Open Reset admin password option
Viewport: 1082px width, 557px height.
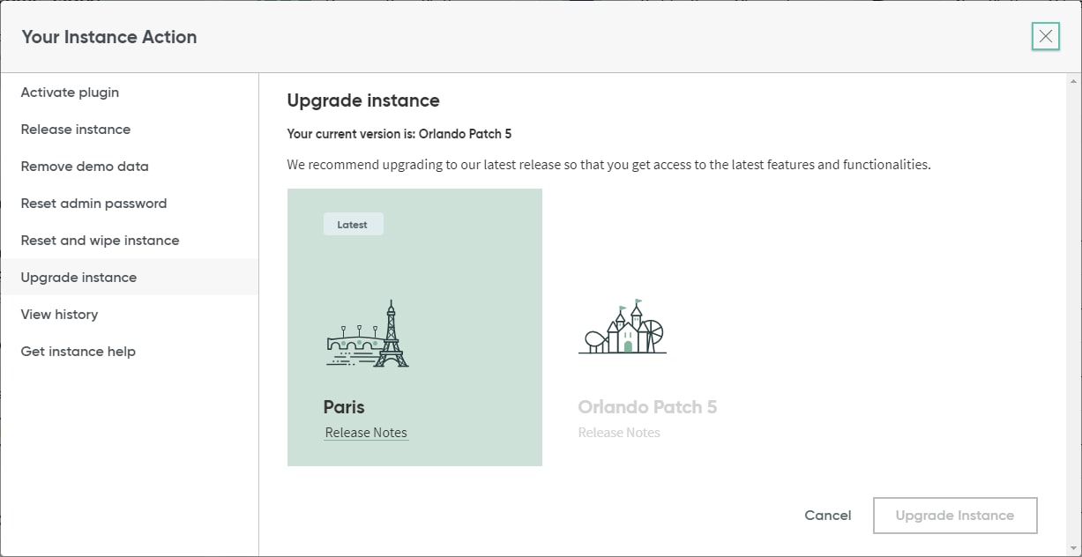(93, 203)
